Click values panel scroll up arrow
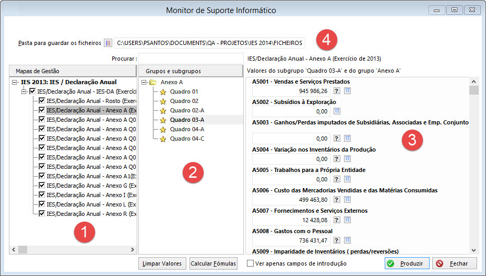Screen dimensions: 486x276 tap(473, 82)
